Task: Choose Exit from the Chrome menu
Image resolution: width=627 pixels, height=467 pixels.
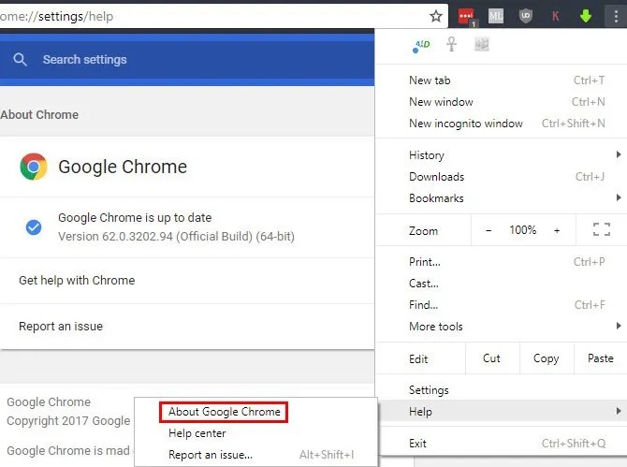Action: pos(503,444)
